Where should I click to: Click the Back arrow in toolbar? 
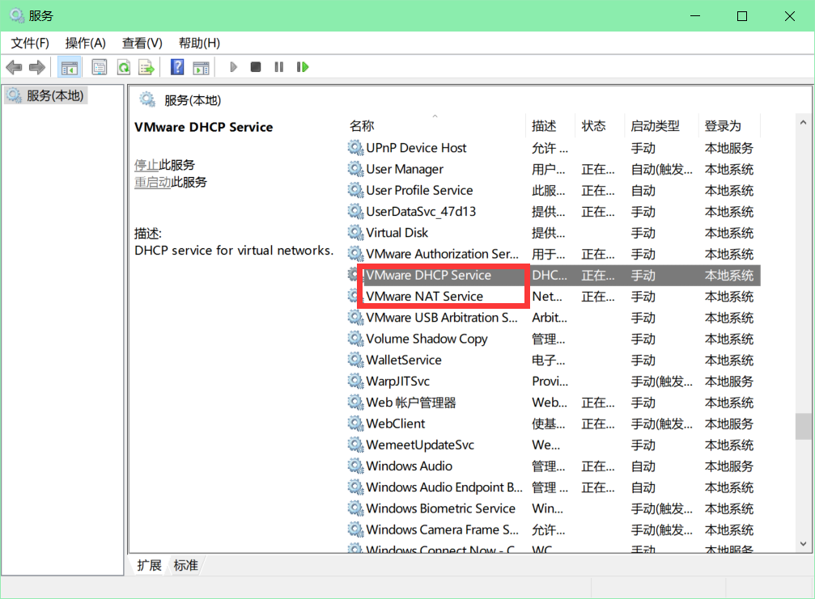[14, 67]
